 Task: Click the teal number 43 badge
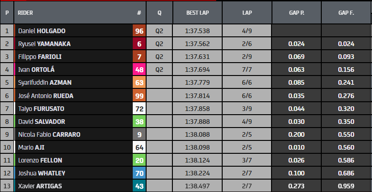(x=139, y=186)
